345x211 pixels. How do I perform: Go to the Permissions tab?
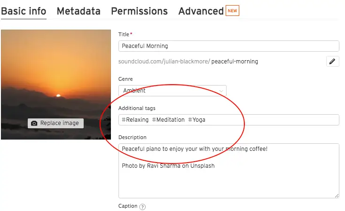139,11
